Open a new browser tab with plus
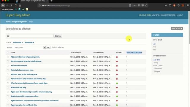 51,1
